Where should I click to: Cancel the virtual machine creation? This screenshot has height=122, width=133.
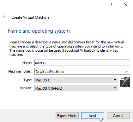click(118, 116)
